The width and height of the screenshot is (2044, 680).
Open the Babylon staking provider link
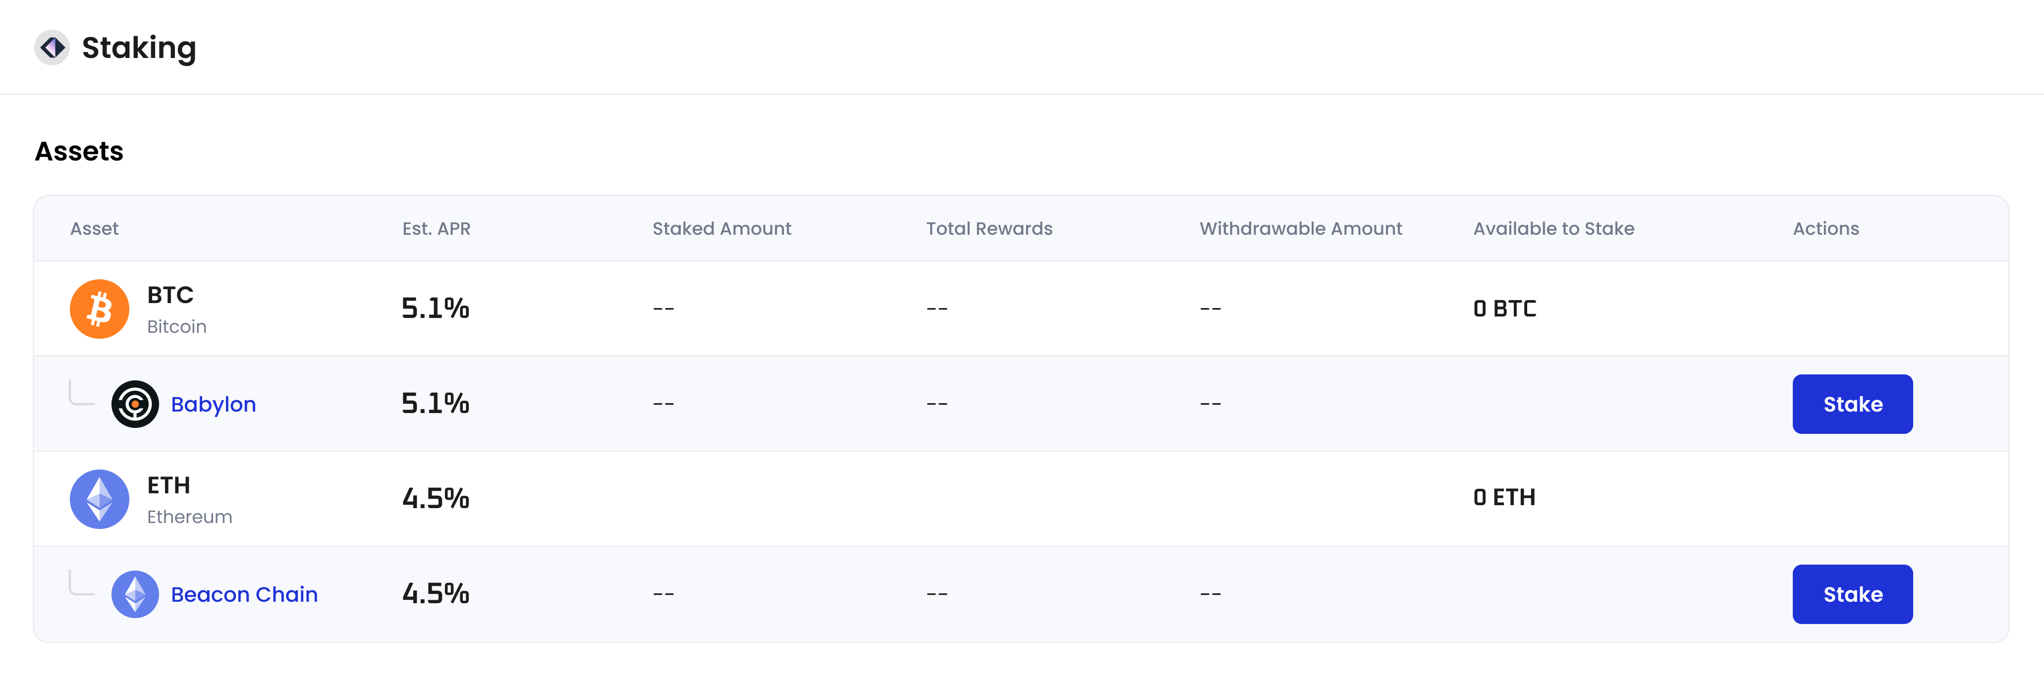pyautogui.click(x=213, y=404)
